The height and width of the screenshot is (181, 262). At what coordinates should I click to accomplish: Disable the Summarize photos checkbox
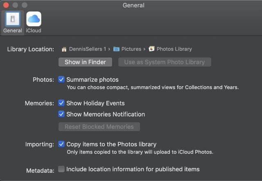(61, 79)
